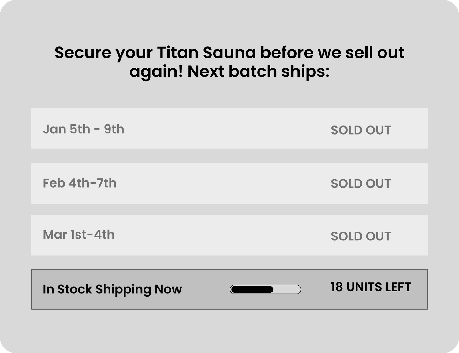Click the Mar 1st-4th batch row
The height and width of the screenshot is (353, 459).
click(x=229, y=235)
